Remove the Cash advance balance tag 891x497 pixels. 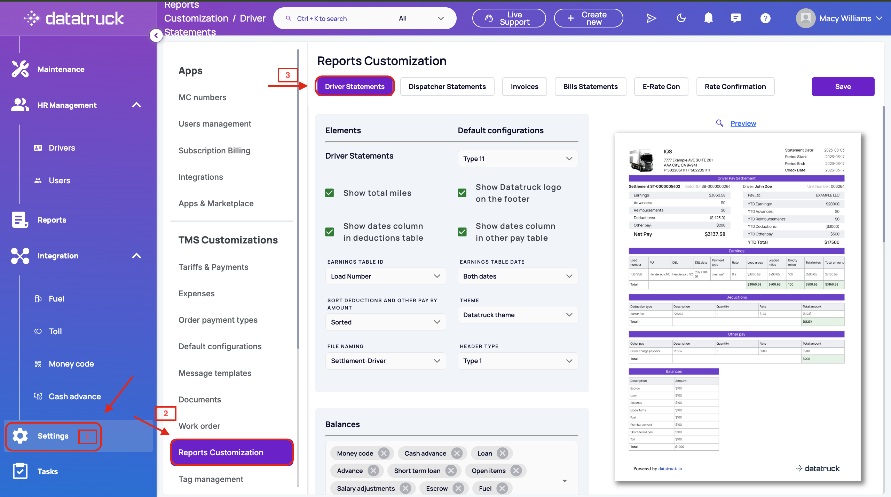(x=457, y=453)
